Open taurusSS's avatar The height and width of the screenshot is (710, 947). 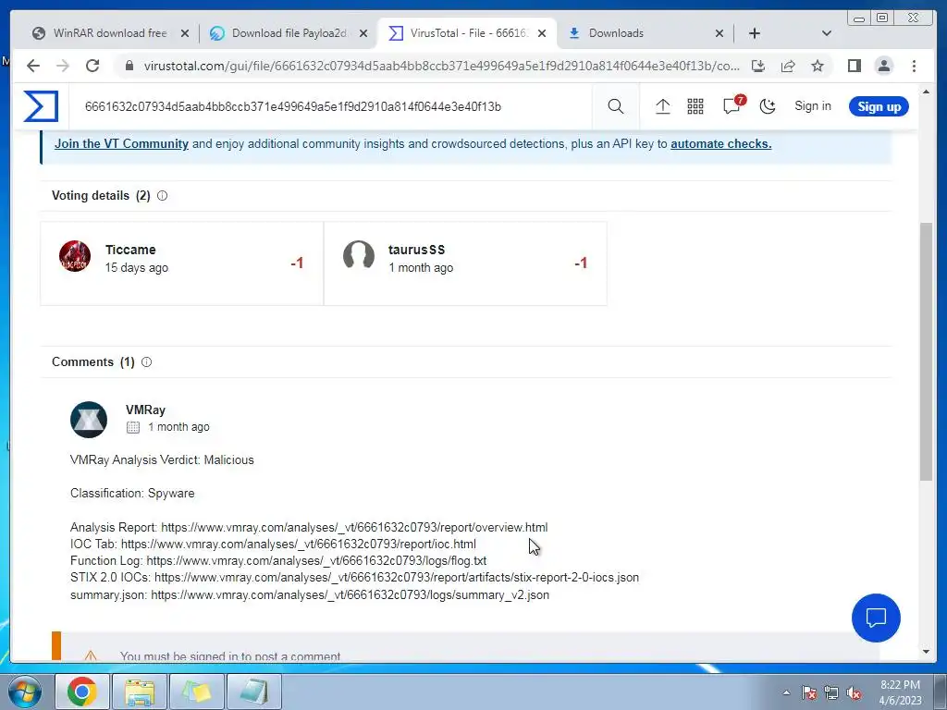click(x=359, y=255)
